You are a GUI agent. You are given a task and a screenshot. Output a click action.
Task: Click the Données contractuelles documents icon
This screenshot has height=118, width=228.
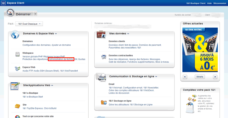coord(104,57)
